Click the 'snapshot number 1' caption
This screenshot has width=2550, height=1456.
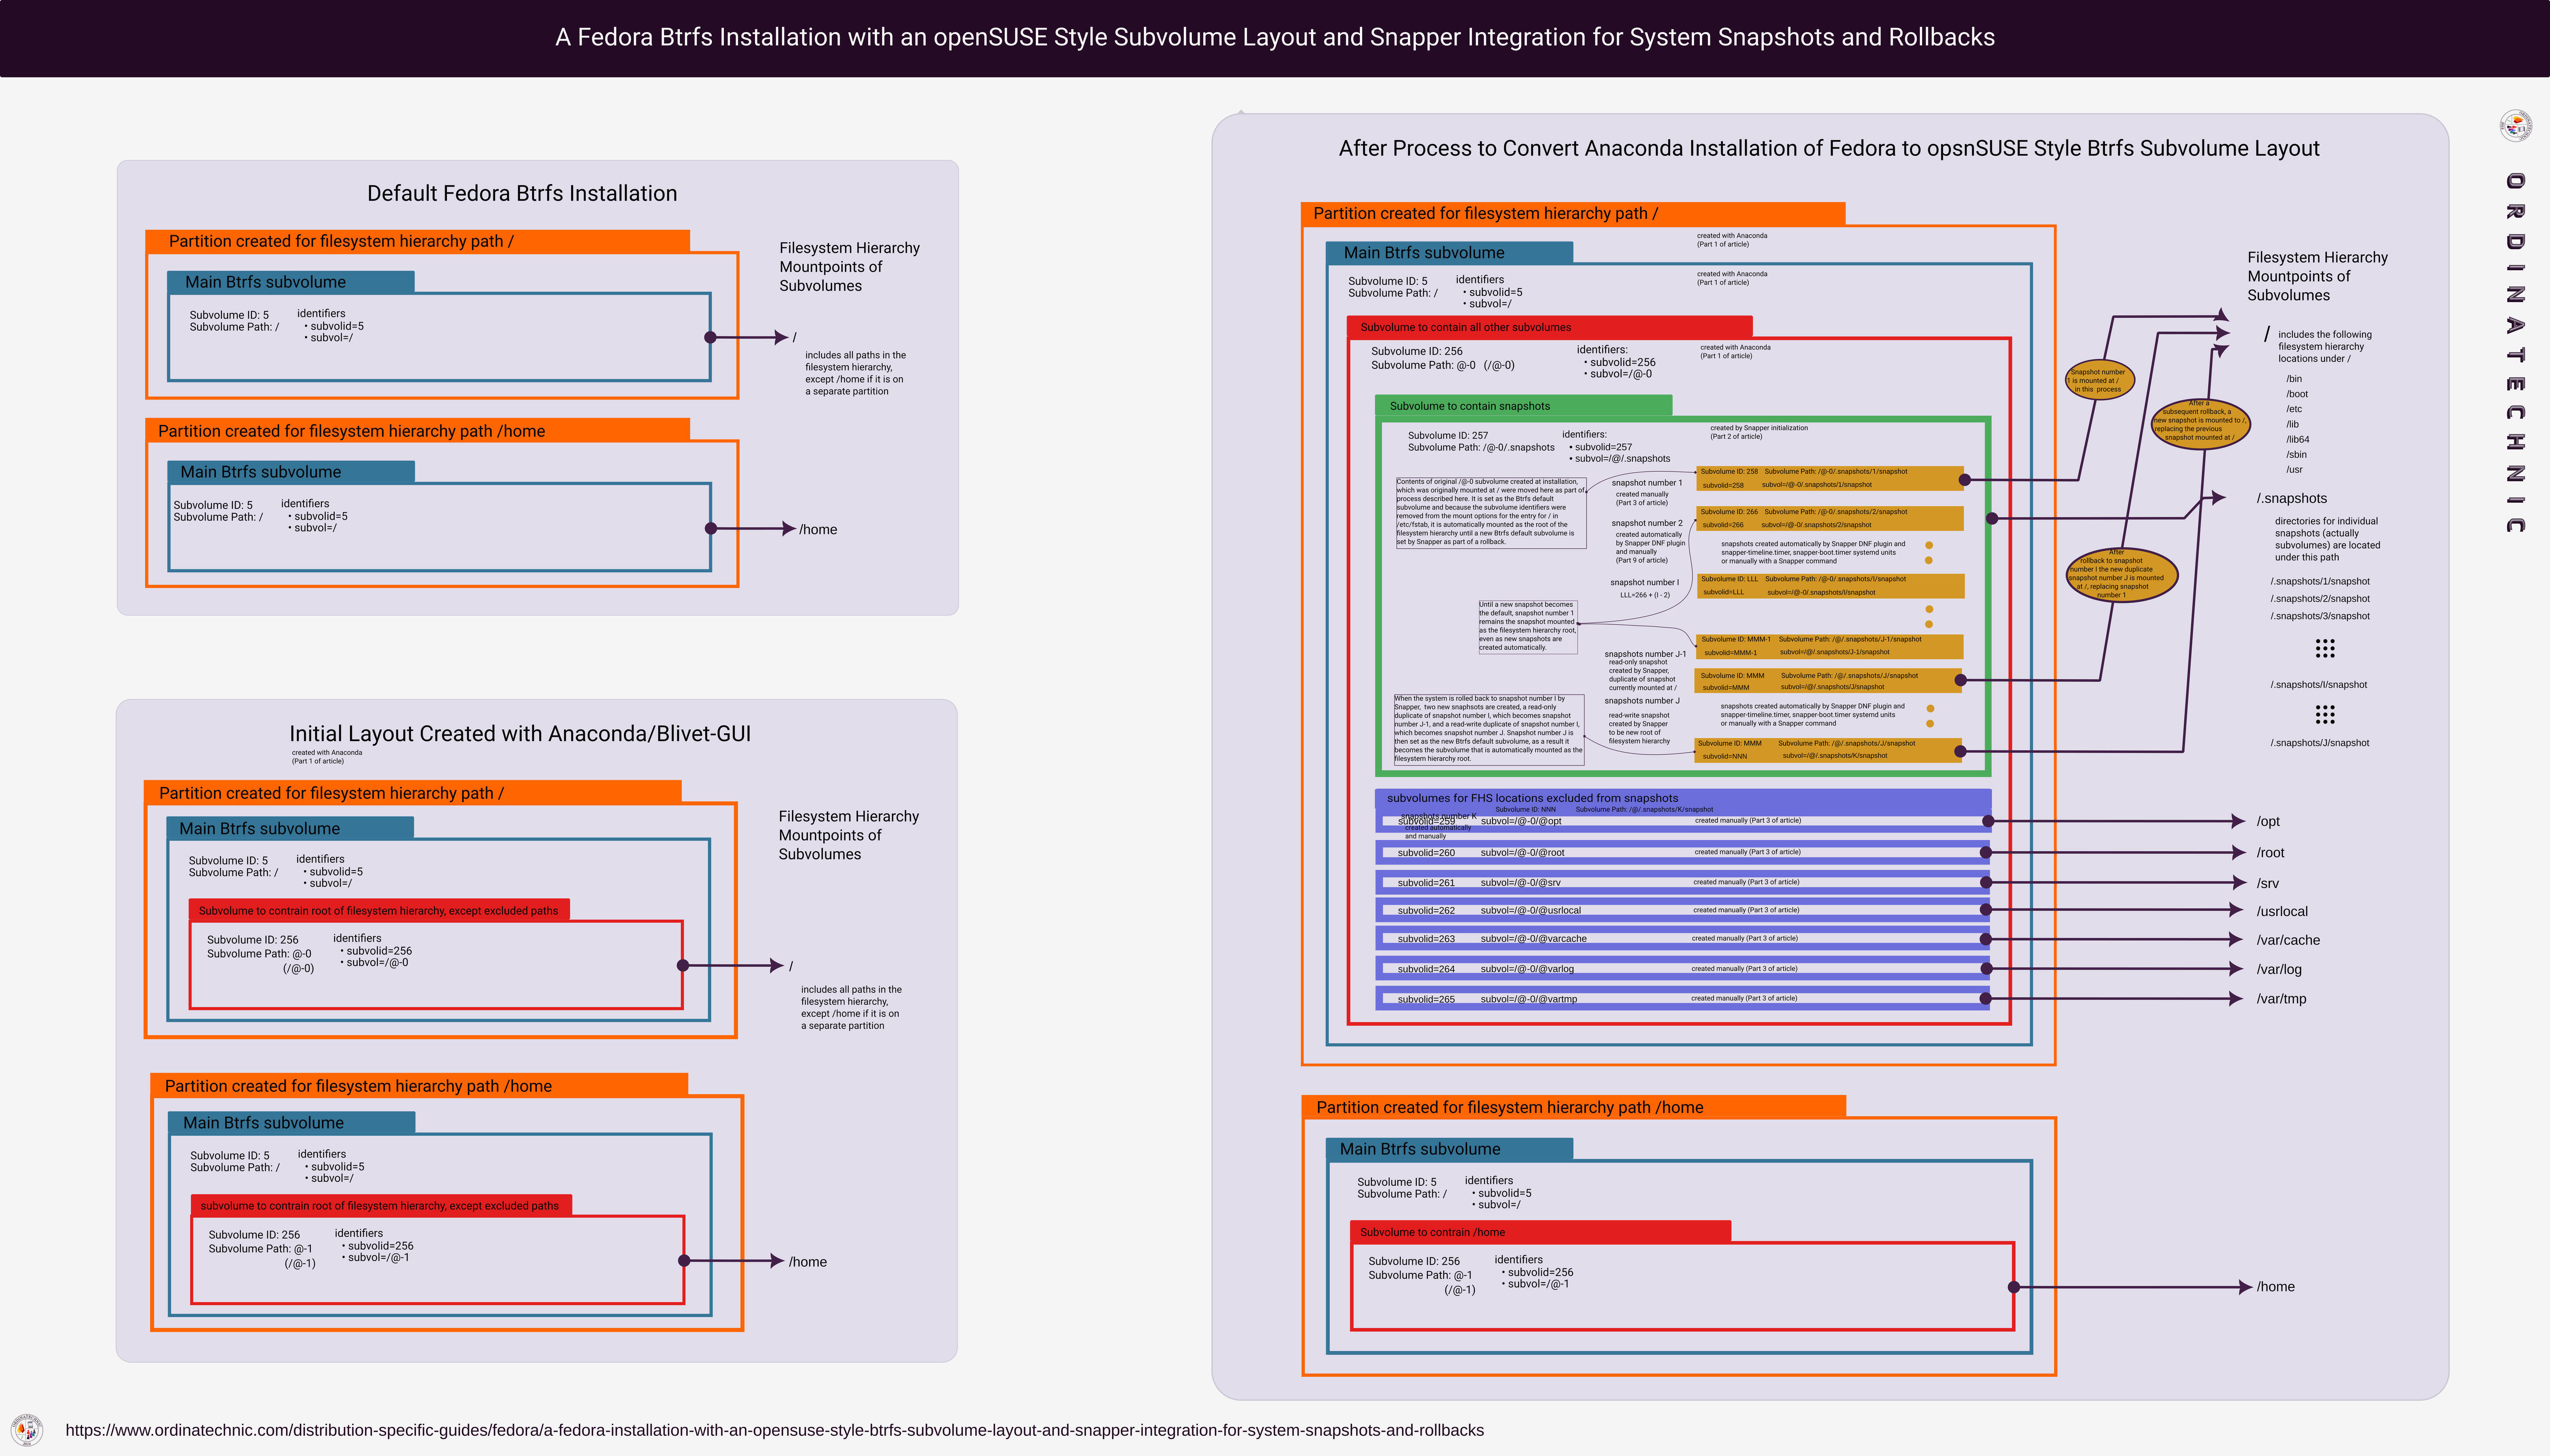[x=1646, y=482]
